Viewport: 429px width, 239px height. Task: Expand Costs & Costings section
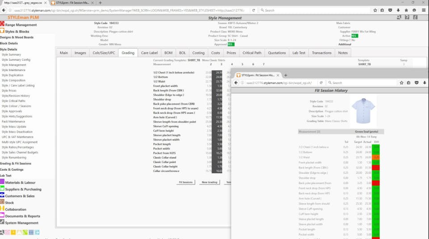(12, 170)
